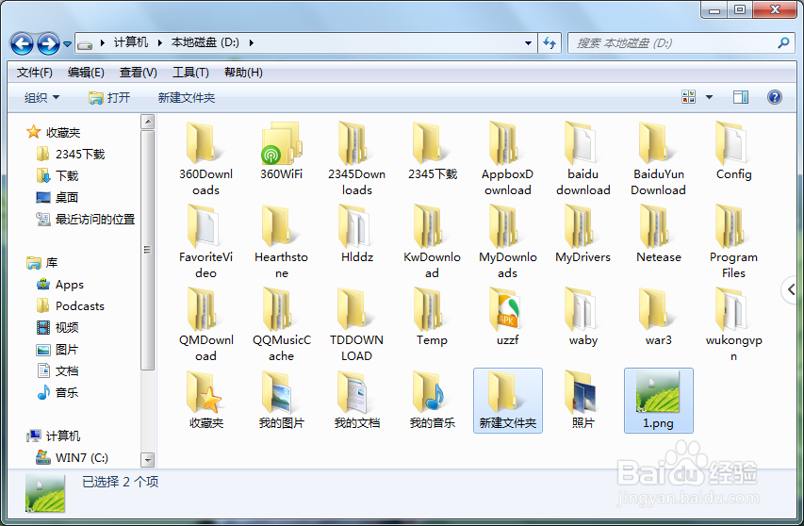
Task: Expand 计算机 breadcrumb arrow in address bar
Action: click(x=159, y=42)
